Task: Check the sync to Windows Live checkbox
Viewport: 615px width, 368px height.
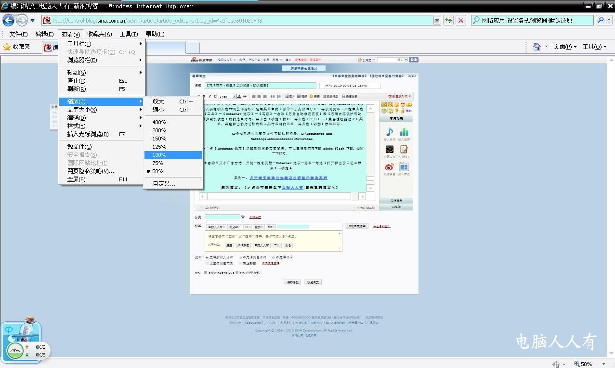Action: click(206, 273)
